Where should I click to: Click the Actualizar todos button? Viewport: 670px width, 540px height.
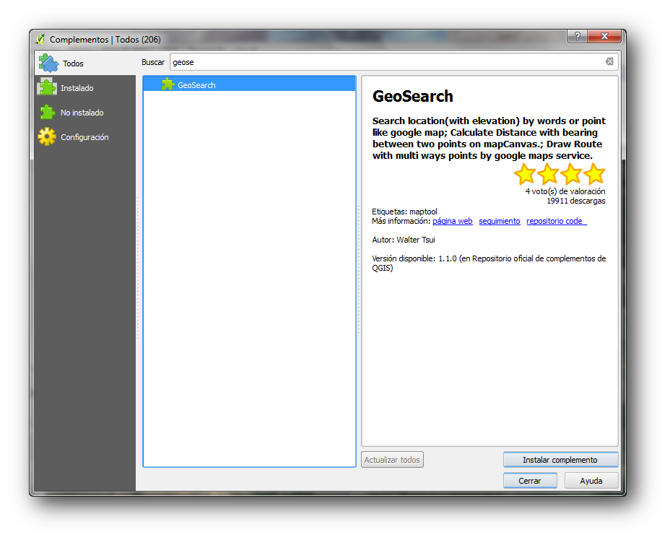tap(392, 460)
